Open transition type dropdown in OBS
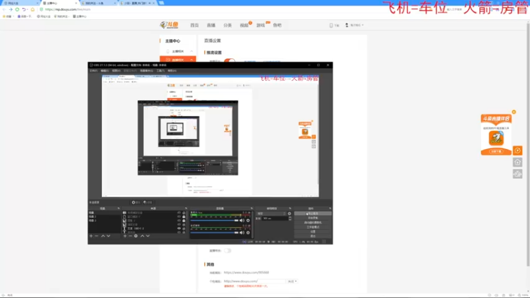The image size is (530, 298). point(272,213)
